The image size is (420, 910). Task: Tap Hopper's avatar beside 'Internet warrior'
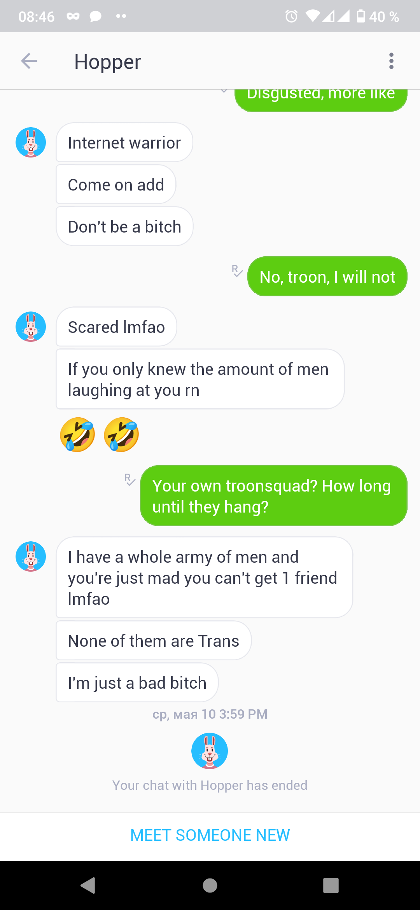31,142
